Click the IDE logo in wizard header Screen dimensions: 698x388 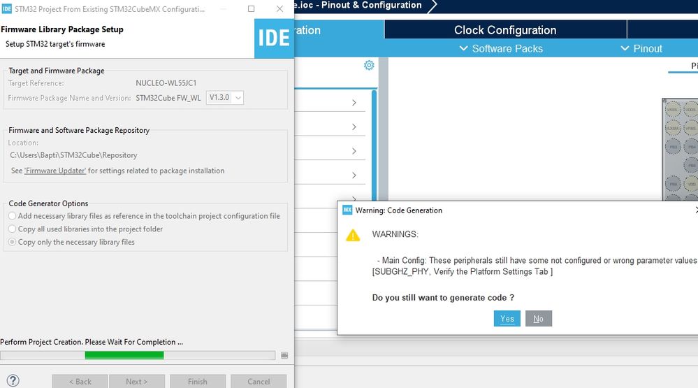click(x=274, y=38)
